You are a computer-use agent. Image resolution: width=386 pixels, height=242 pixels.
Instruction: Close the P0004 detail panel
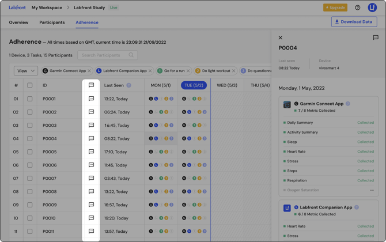click(x=281, y=37)
